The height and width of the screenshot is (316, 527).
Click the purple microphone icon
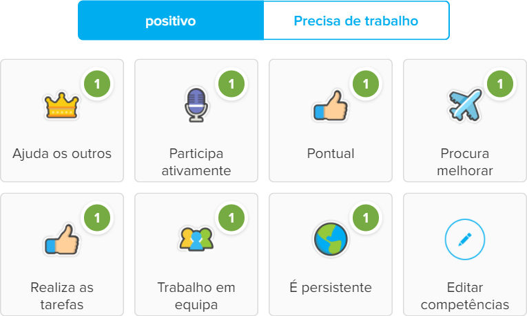click(196, 105)
